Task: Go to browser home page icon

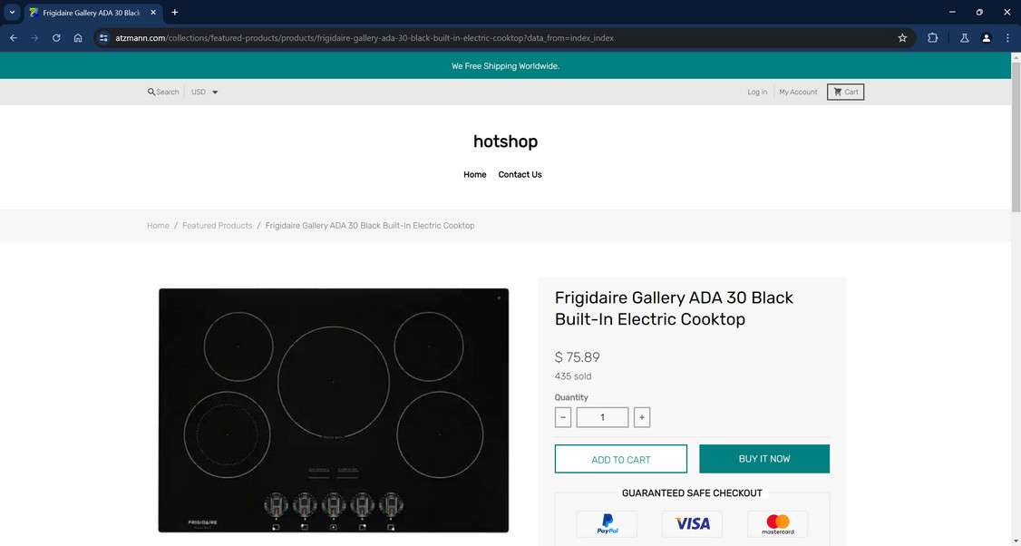Action: click(78, 38)
